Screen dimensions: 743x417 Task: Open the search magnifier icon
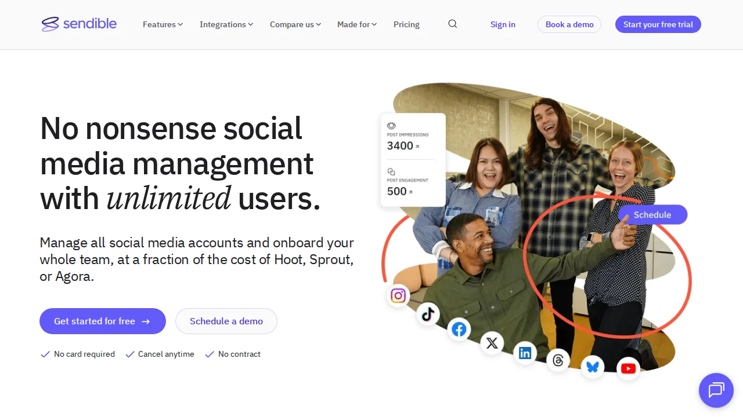tap(453, 24)
